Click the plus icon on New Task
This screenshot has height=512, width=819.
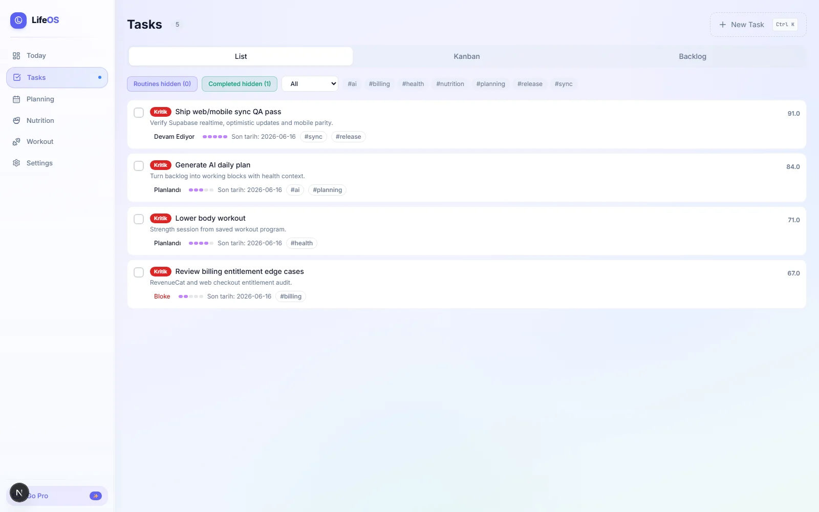click(723, 25)
